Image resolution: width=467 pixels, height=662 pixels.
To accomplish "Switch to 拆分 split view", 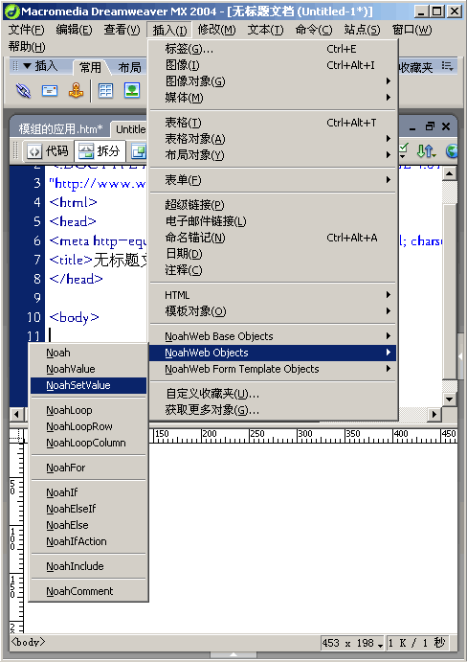I will coord(100,151).
